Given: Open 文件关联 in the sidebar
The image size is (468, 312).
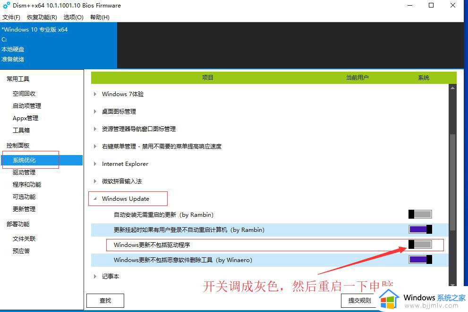Looking at the screenshot, I should pos(24,238).
